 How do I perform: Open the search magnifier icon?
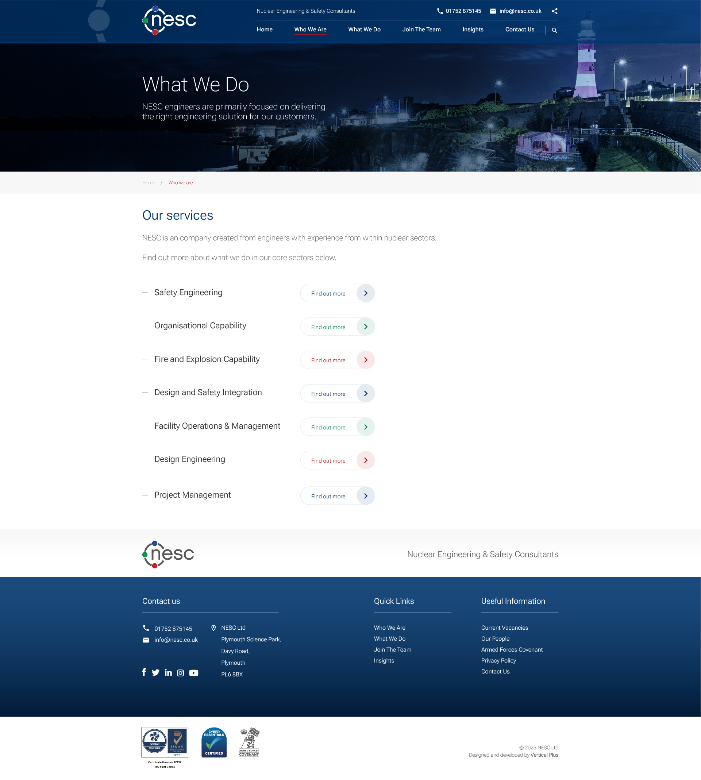coord(554,30)
